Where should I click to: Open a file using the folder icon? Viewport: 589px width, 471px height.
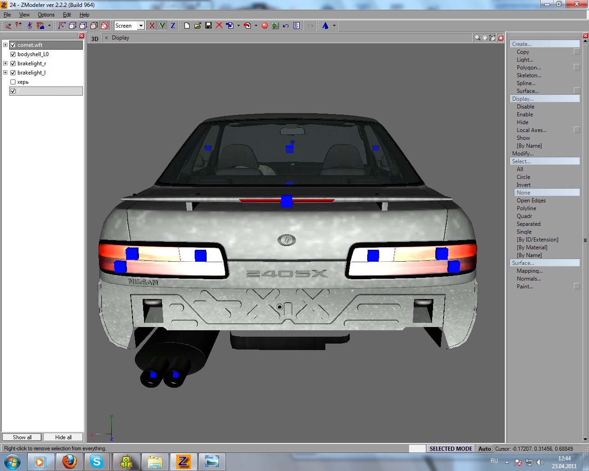(198, 26)
